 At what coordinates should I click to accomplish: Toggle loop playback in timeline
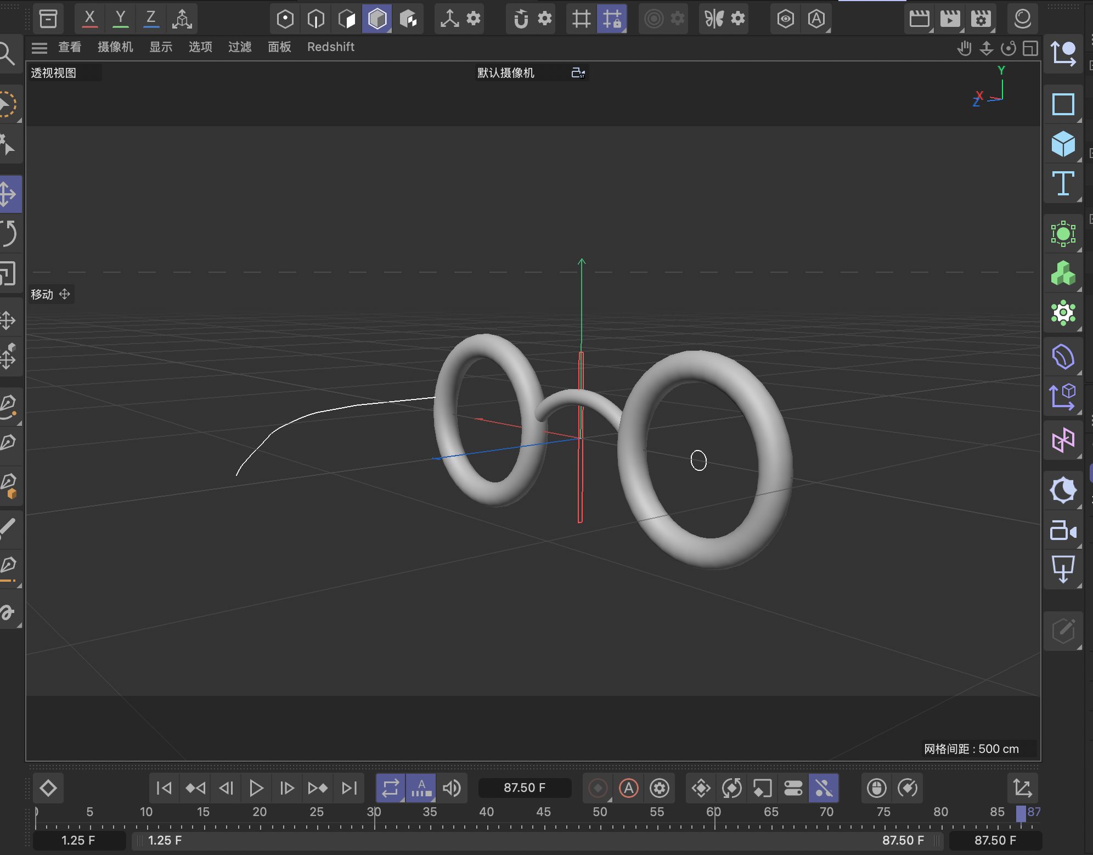[x=390, y=788]
